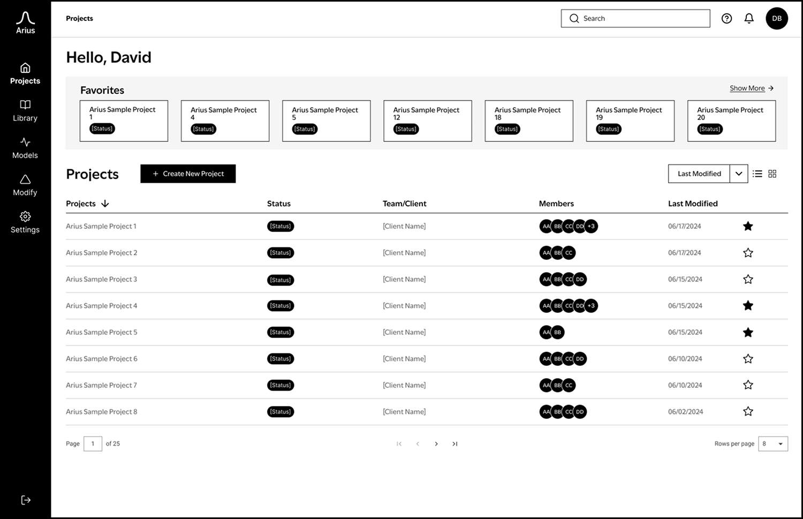The image size is (803, 519).
Task: Favorite Arius Sample Project 2 star
Action: 748,253
